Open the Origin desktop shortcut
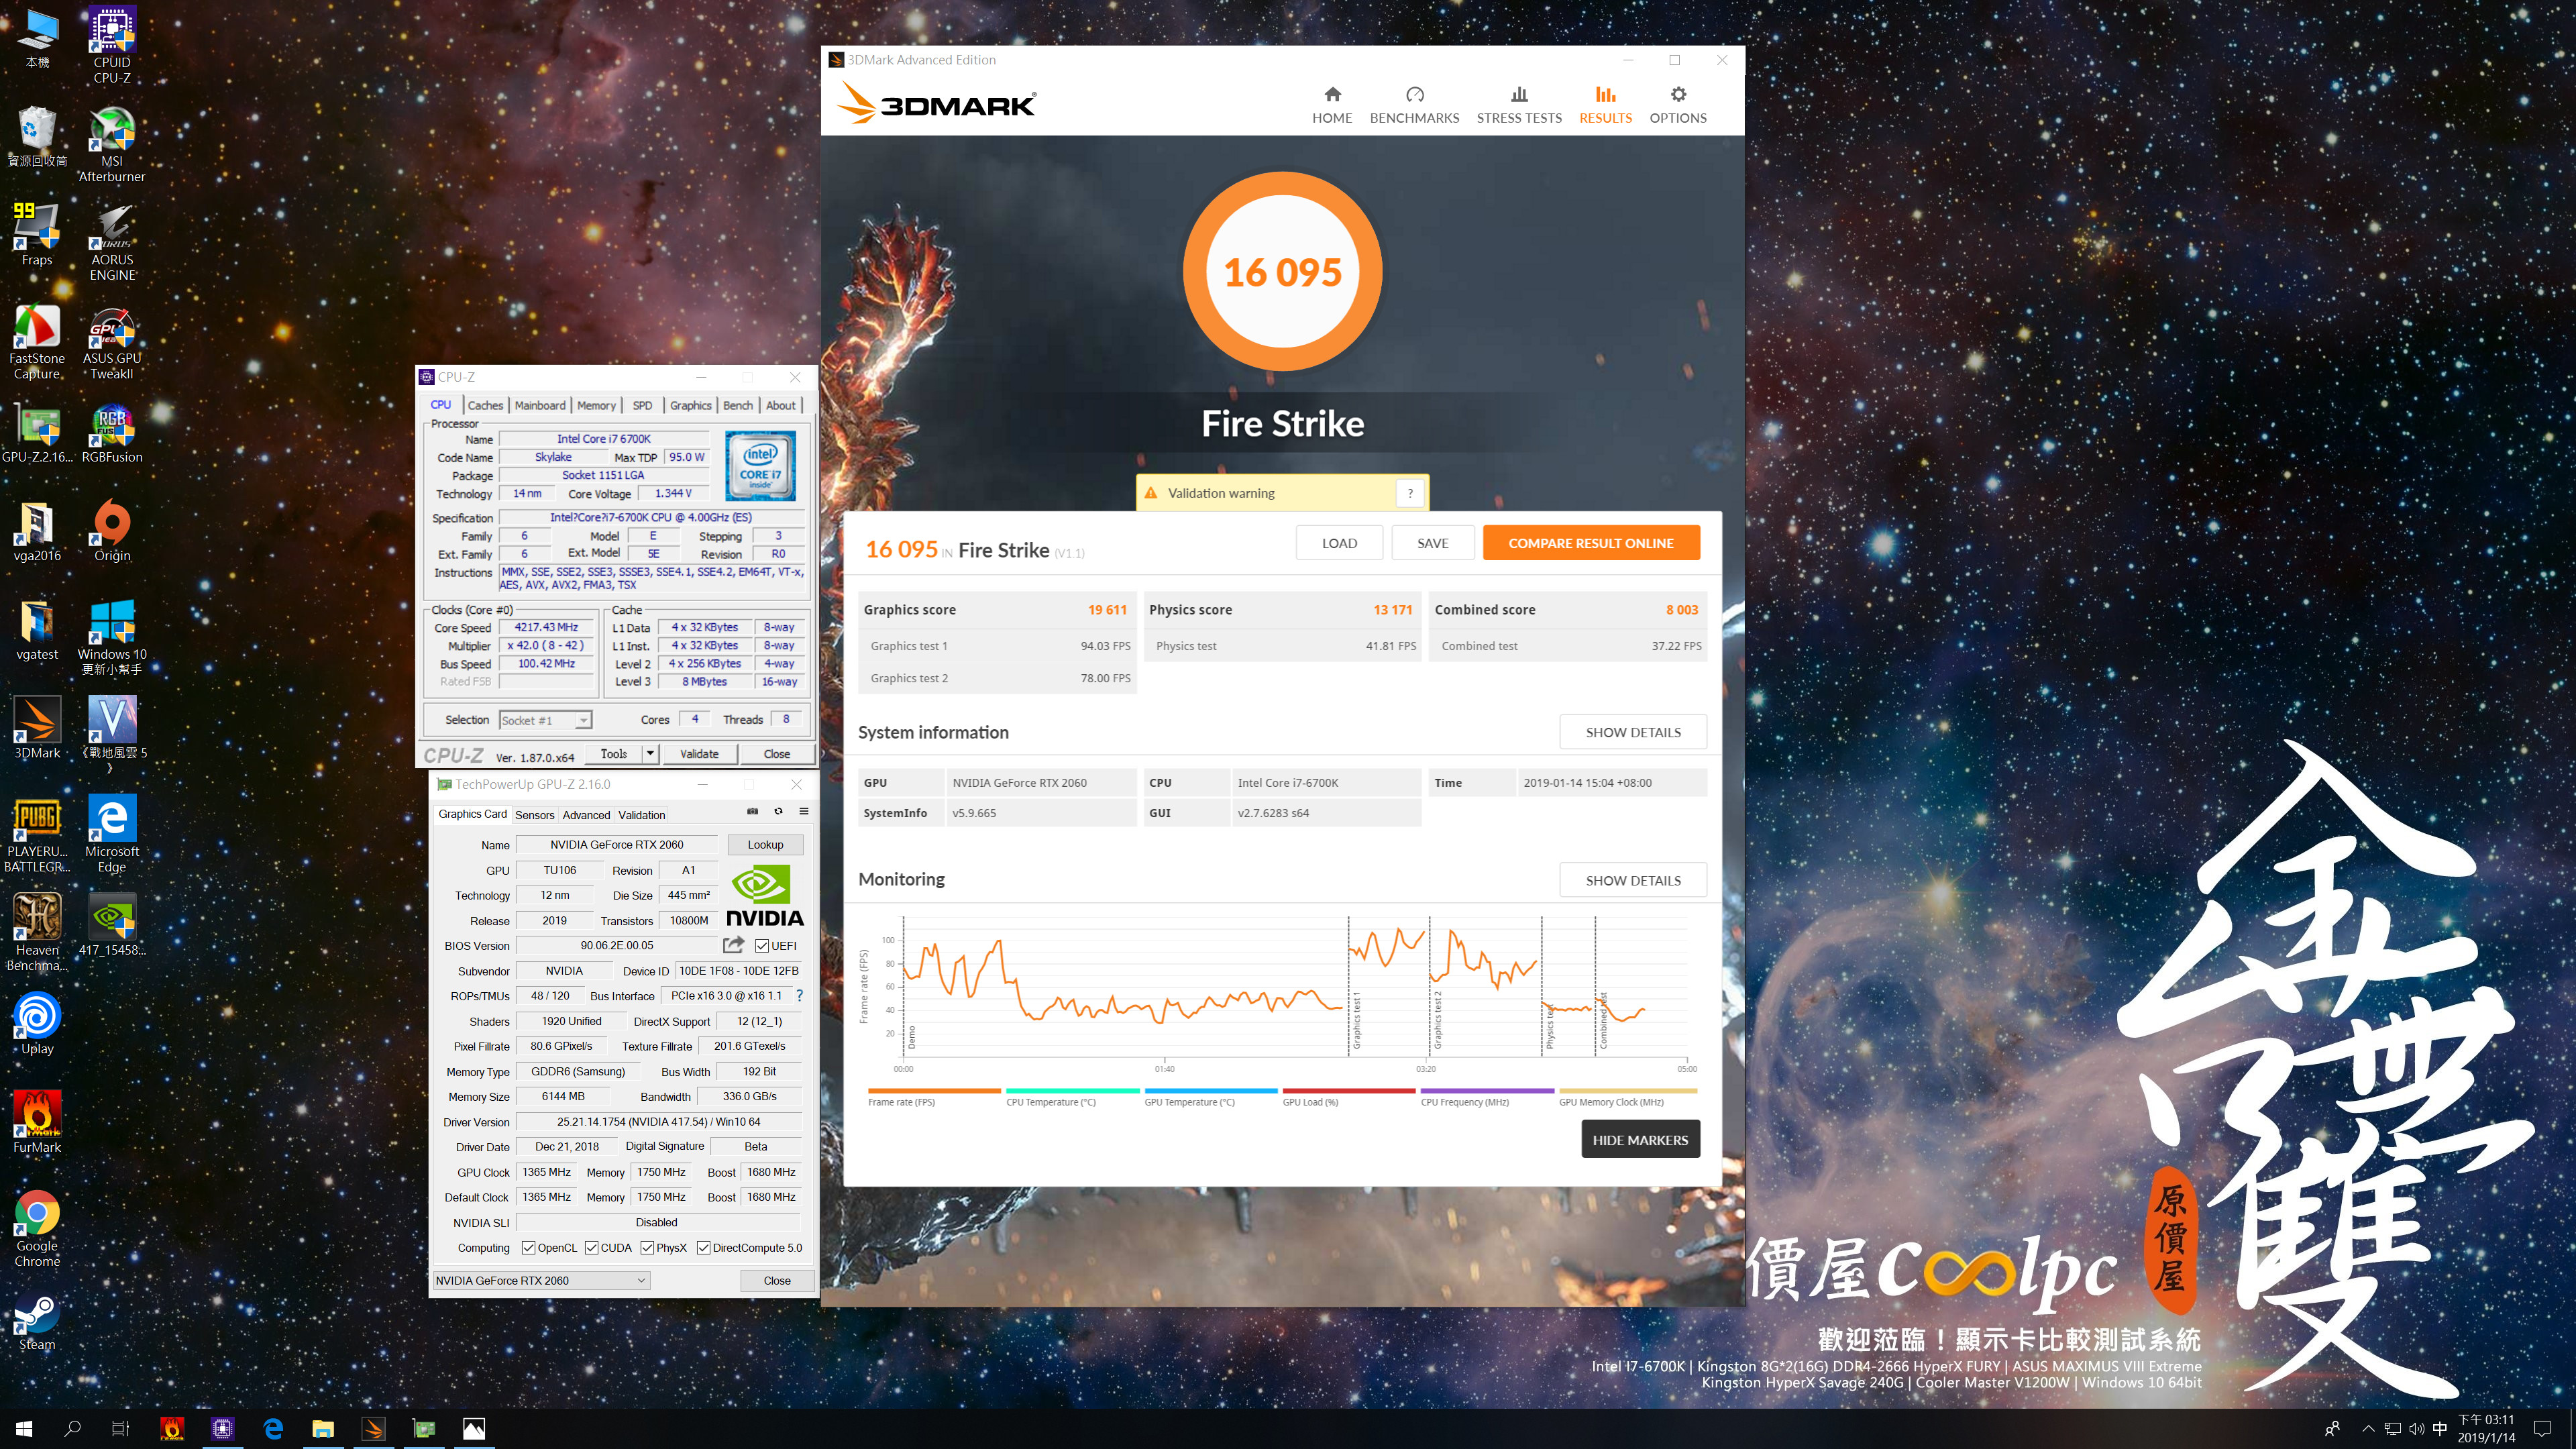The width and height of the screenshot is (2576, 1449). pyautogui.click(x=112, y=531)
